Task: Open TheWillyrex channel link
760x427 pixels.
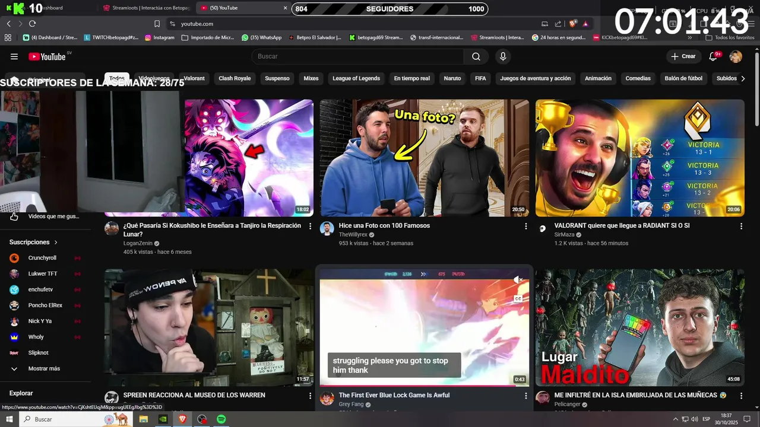Action: [x=353, y=235]
